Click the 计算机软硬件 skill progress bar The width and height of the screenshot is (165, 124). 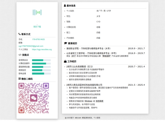click(x=41, y=63)
